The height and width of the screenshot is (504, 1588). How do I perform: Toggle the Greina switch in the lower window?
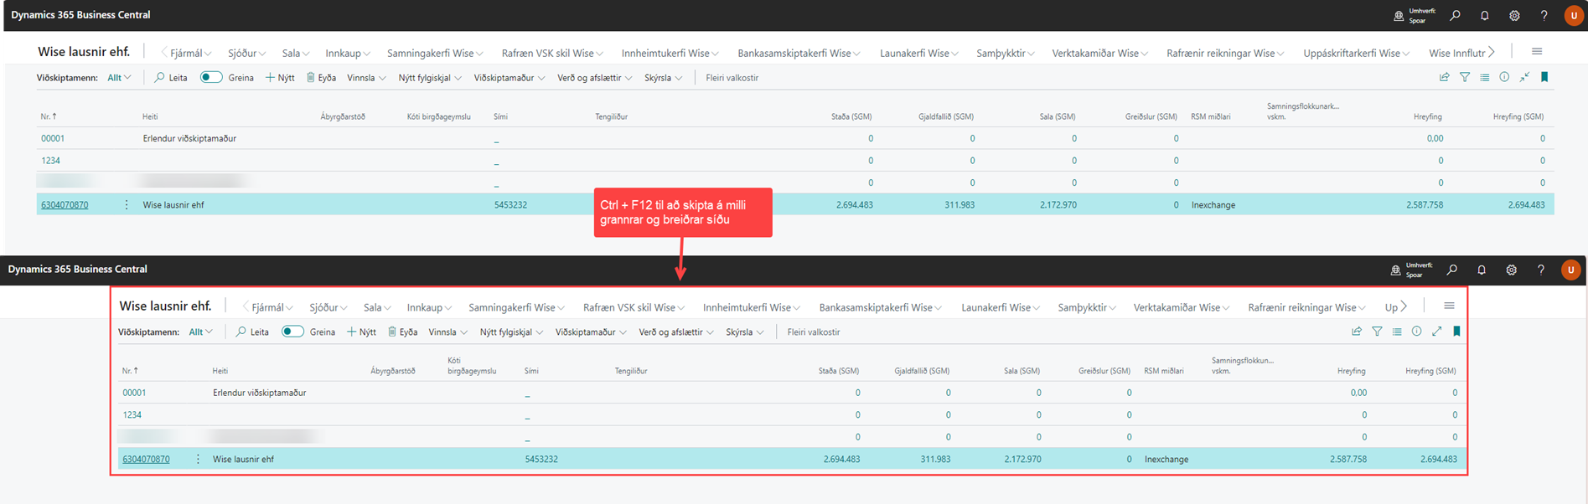coord(292,332)
